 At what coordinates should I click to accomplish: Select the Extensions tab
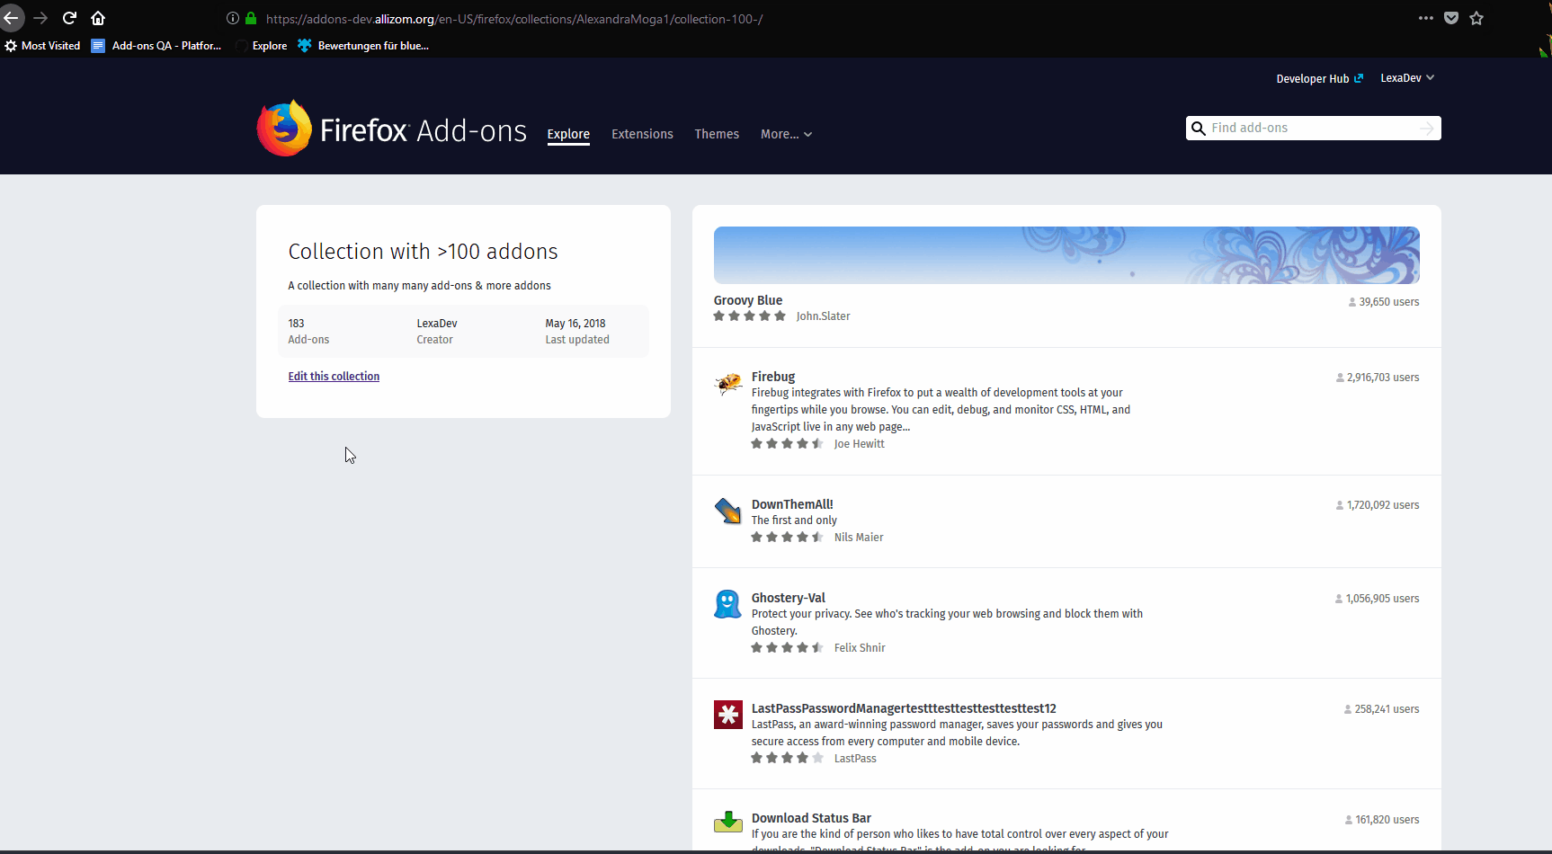pyautogui.click(x=641, y=134)
